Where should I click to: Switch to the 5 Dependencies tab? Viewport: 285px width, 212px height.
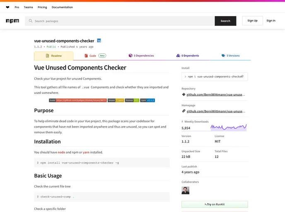pos(141,55)
